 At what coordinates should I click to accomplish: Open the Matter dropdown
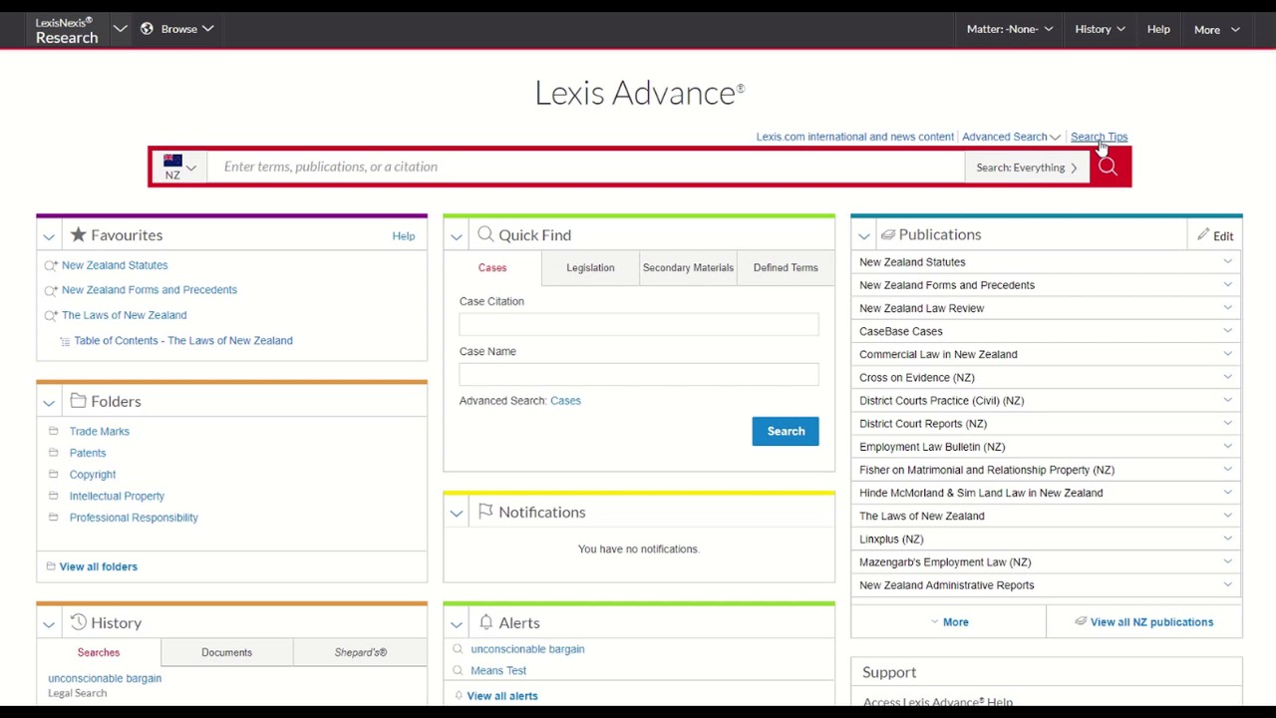(1010, 29)
